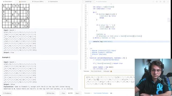The height and width of the screenshot is (96, 172).
Task: Click the curly braces icon in editor toolbar
Action: pyautogui.click(x=157, y=2)
